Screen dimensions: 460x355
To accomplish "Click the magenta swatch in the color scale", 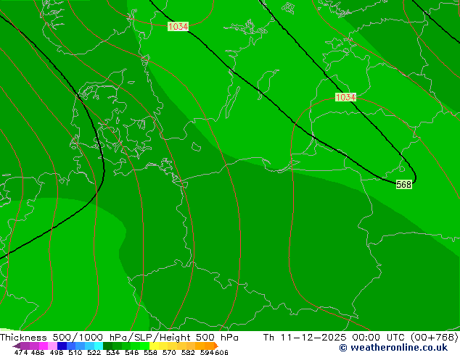I will coord(43,346).
